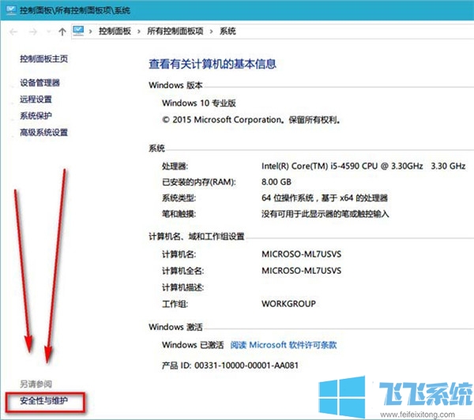Open 所有控制面板项 breadcrumb
The image size is (474, 420).
pyautogui.click(x=175, y=31)
